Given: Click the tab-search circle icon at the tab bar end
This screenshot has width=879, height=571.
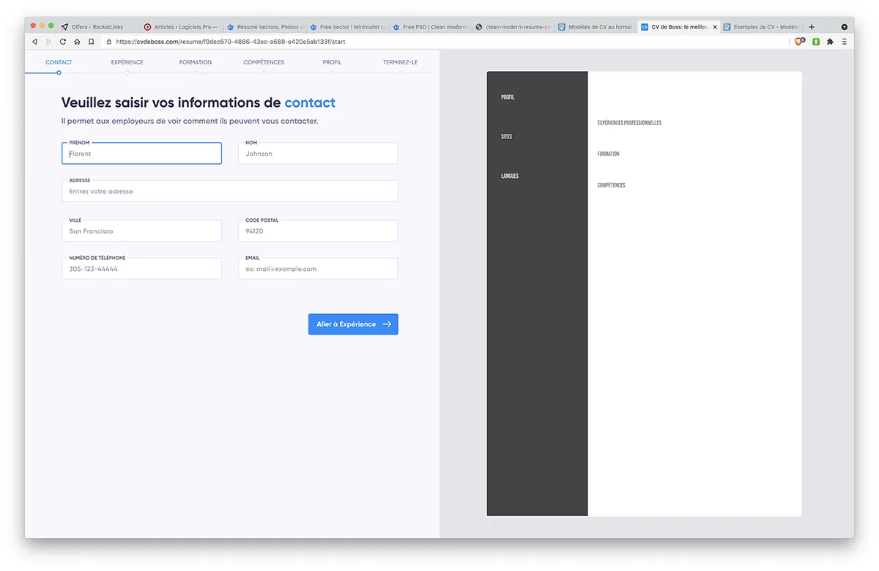Looking at the screenshot, I should click(844, 27).
